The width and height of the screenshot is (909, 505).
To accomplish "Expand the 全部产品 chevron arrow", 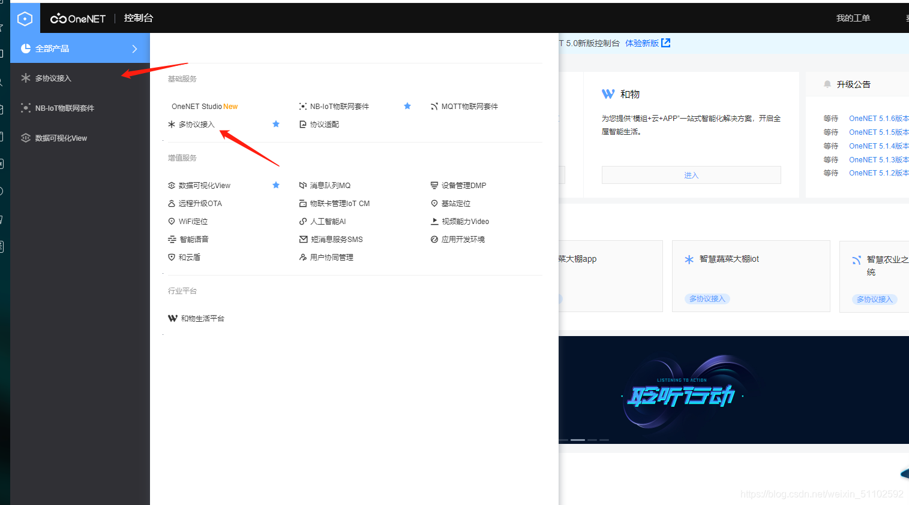I will pos(134,49).
